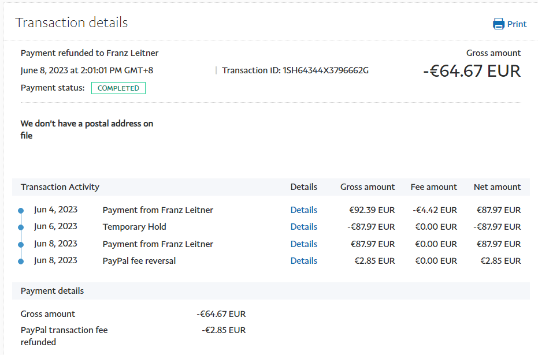The height and width of the screenshot is (355, 538).
Task: Click the Transaction details page title
Action: 72,23
